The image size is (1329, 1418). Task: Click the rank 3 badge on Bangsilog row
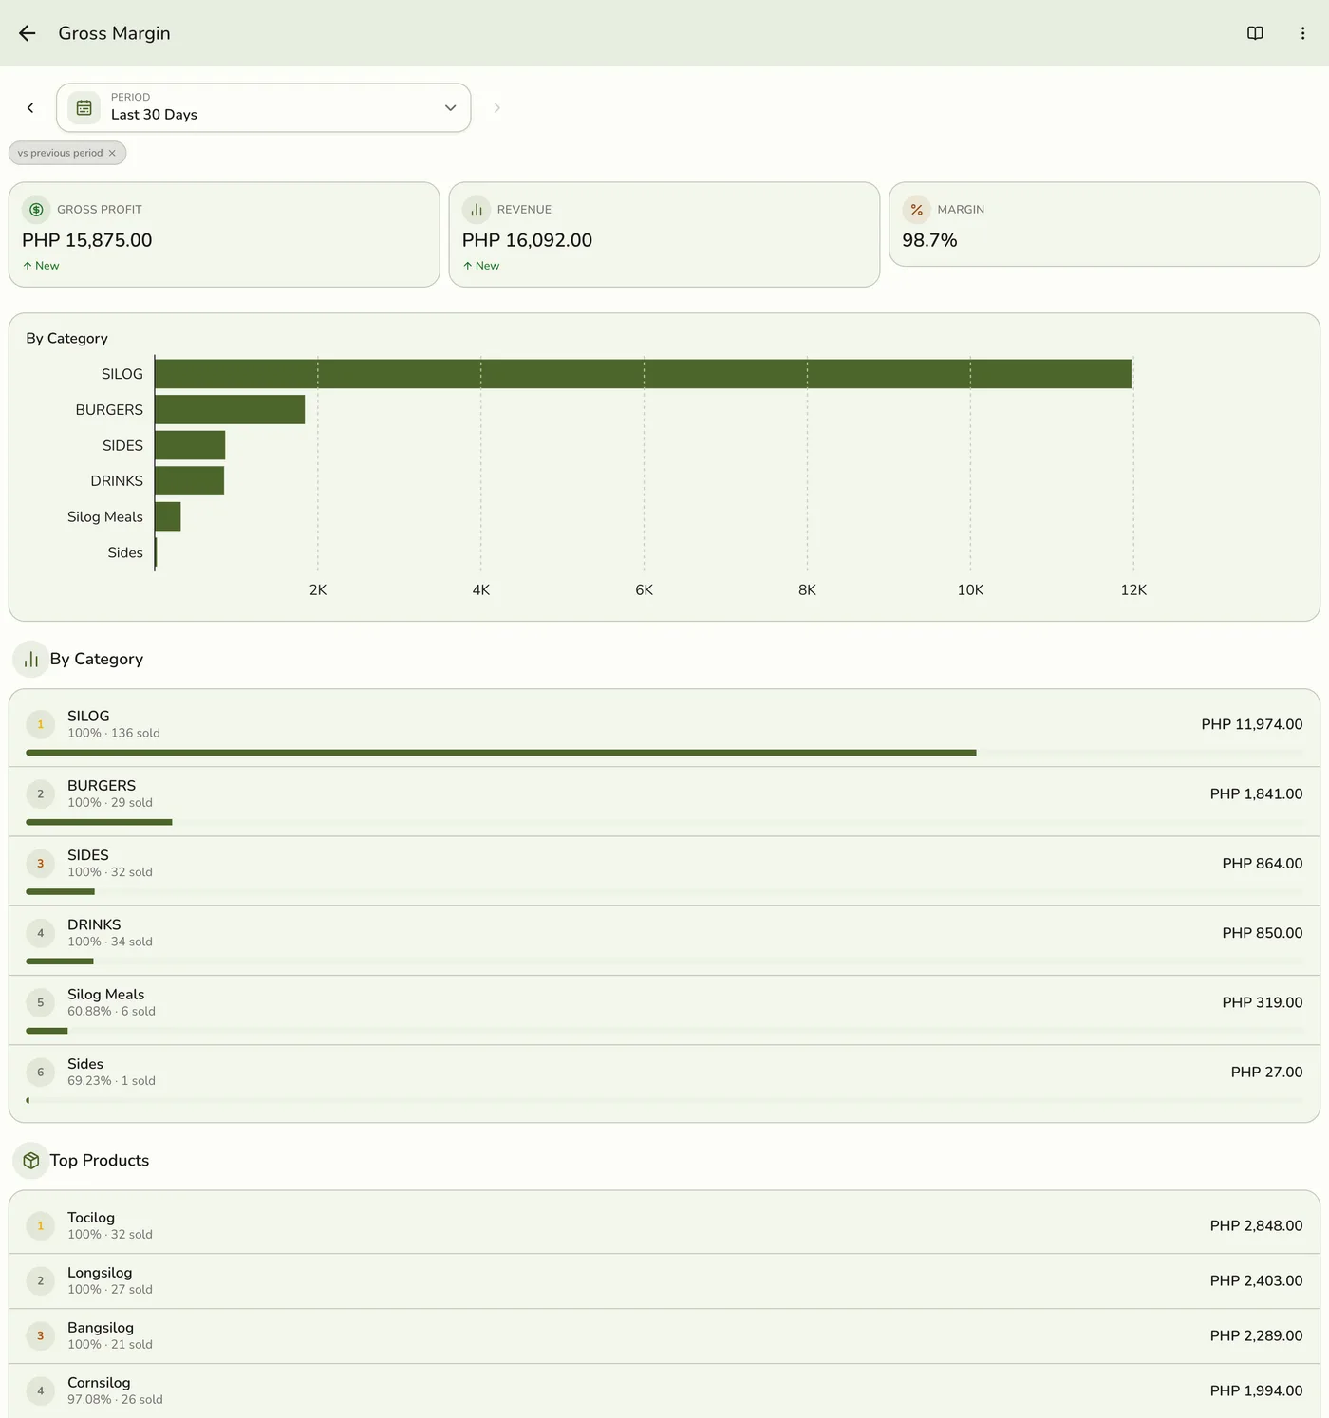point(40,1336)
